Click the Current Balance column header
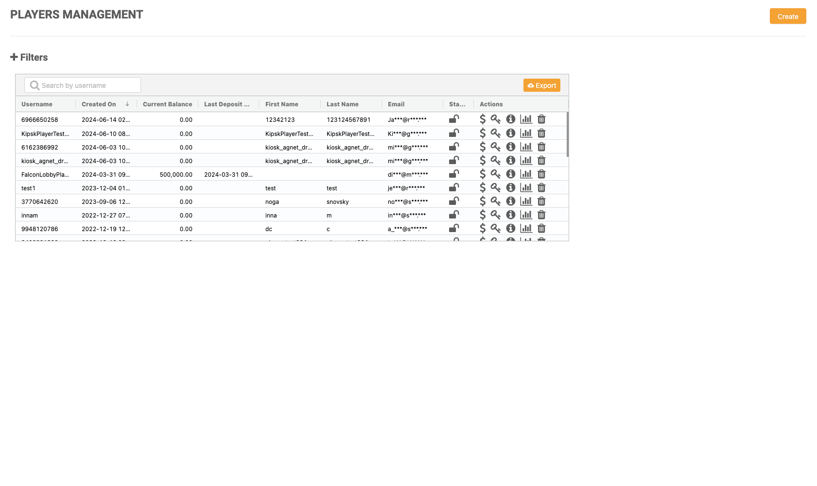Viewport: 817px width, 486px height. pyautogui.click(x=167, y=104)
